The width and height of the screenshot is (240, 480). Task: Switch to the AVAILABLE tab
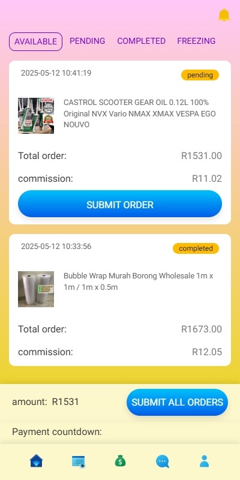click(x=35, y=41)
